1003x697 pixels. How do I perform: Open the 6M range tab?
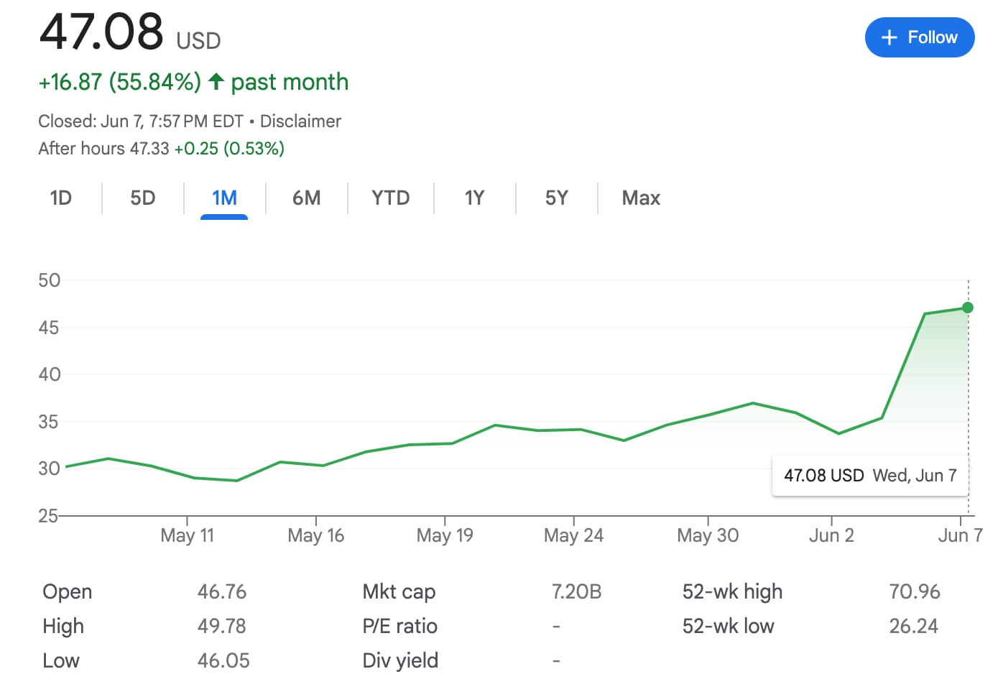coord(307,198)
